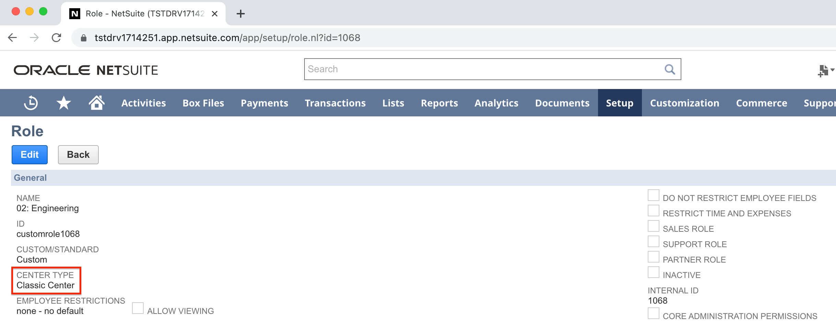Go to Home via house icon
Viewport: 836px width, 330px height.
[96, 103]
